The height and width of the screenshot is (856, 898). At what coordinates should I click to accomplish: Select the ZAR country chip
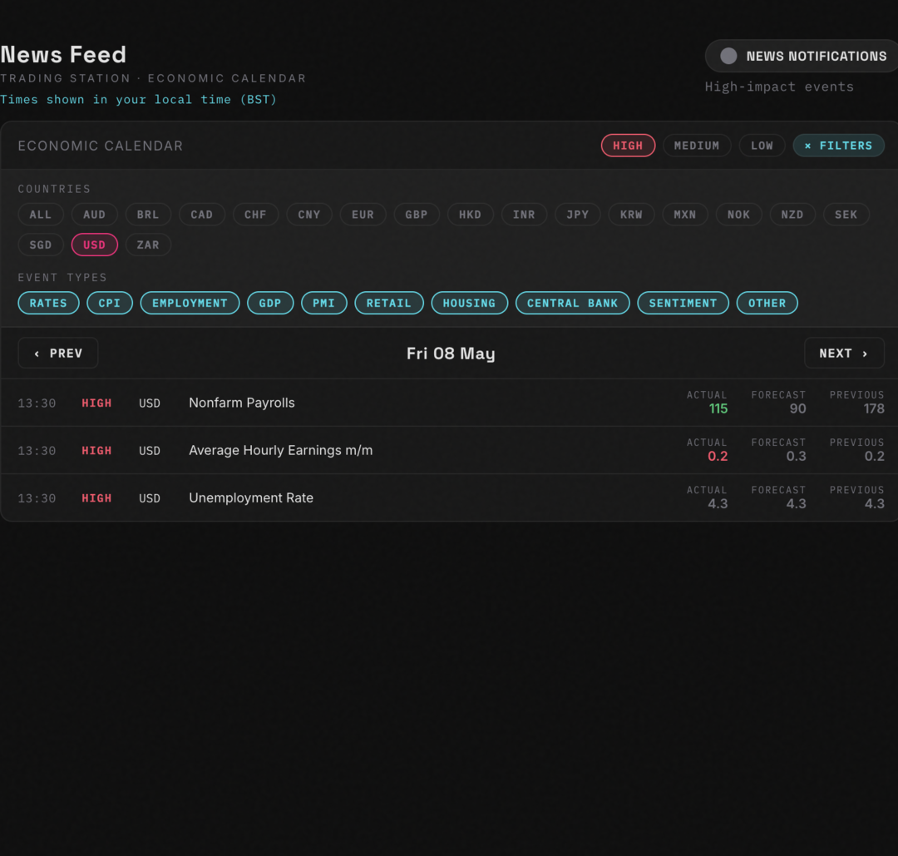(148, 245)
